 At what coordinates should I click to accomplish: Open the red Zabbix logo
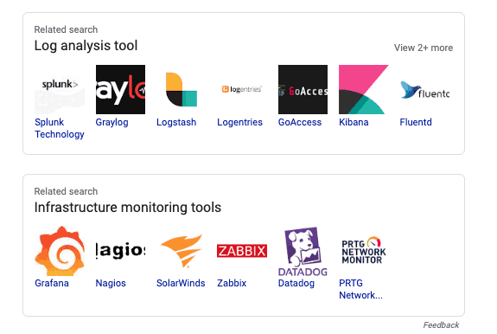pyautogui.click(x=242, y=251)
